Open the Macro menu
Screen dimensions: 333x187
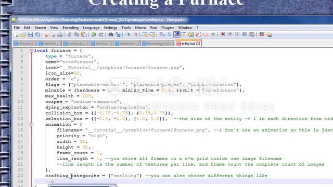coord(140,28)
